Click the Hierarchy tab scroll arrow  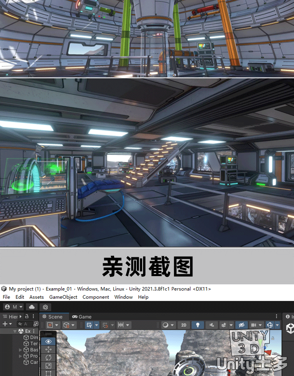click(x=21, y=316)
